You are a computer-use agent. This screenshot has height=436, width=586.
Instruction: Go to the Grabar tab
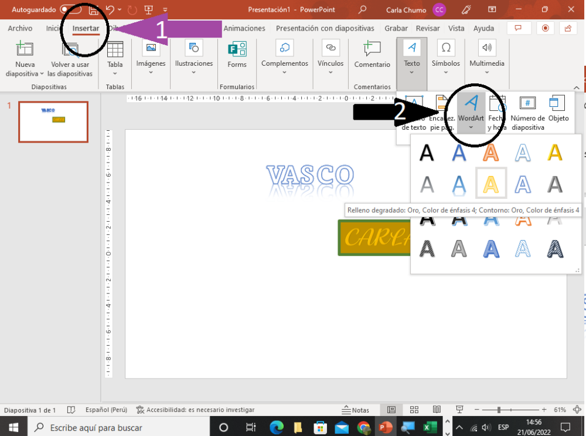(396, 28)
